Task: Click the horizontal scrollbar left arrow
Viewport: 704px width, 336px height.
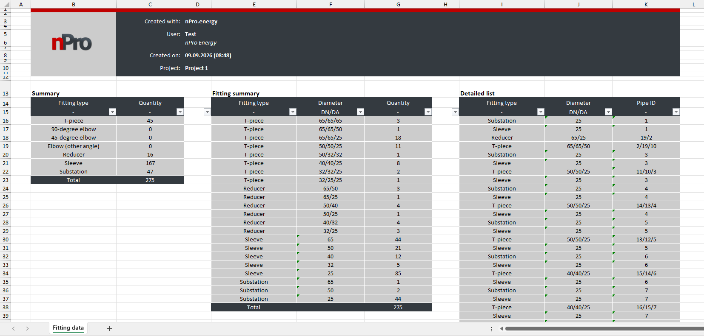Action: [x=502, y=328]
